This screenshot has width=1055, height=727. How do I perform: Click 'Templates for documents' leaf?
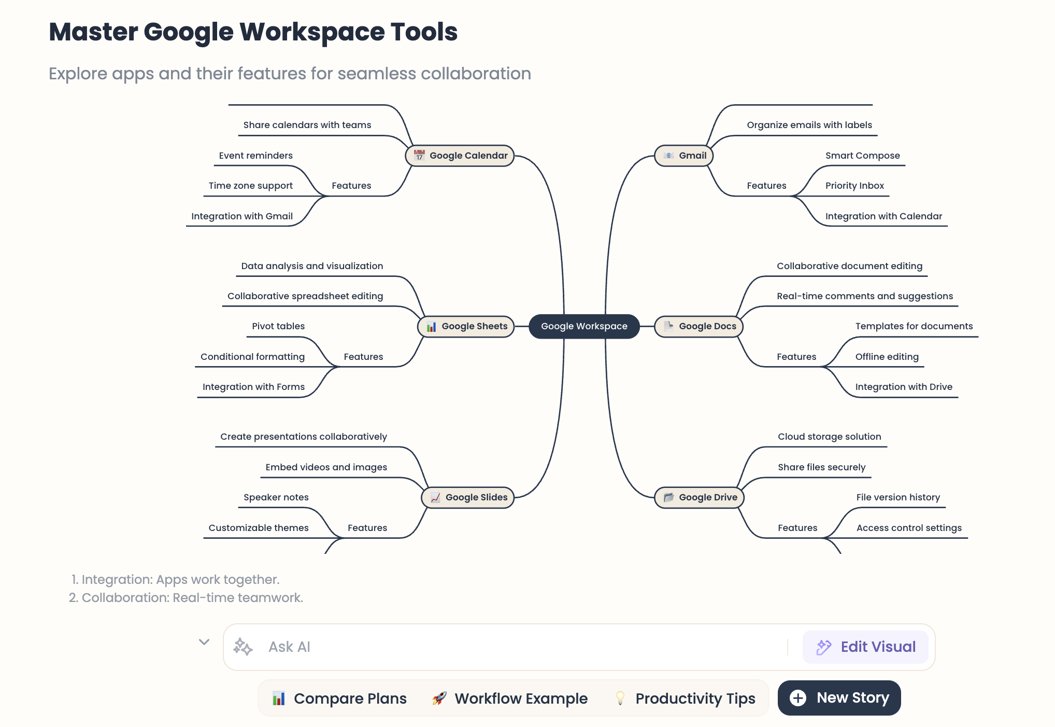pos(914,326)
